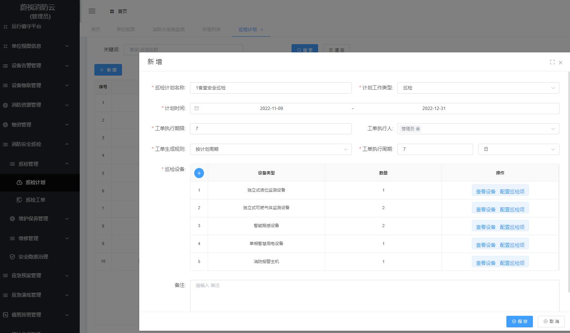The height and width of the screenshot is (333, 570).
Task: Click 配置巡检项 for 智能烟感设备
Action: coord(512,227)
